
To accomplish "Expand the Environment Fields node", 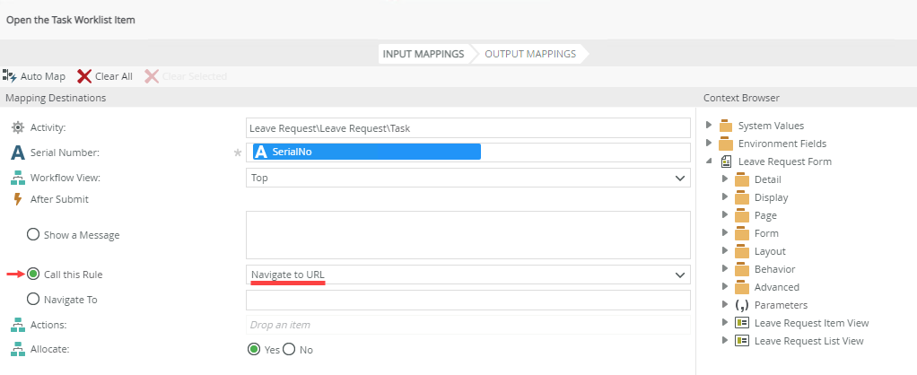I will tap(709, 144).
